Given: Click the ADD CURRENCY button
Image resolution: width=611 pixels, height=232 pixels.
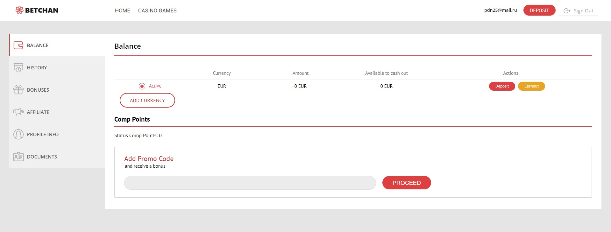Looking at the screenshot, I should 147,100.
